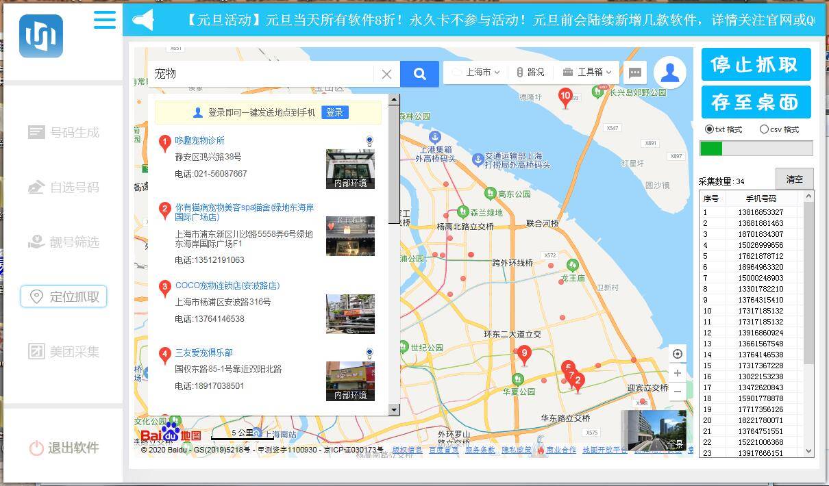Viewport: 829px width, 486px height.
Task: Open the map message bubble icon
Action: click(635, 73)
